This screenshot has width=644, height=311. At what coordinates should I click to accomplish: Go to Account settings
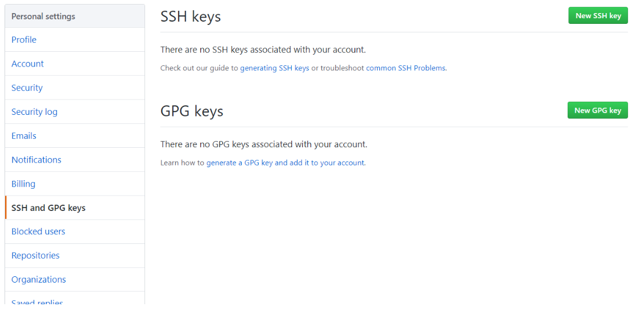coord(27,64)
